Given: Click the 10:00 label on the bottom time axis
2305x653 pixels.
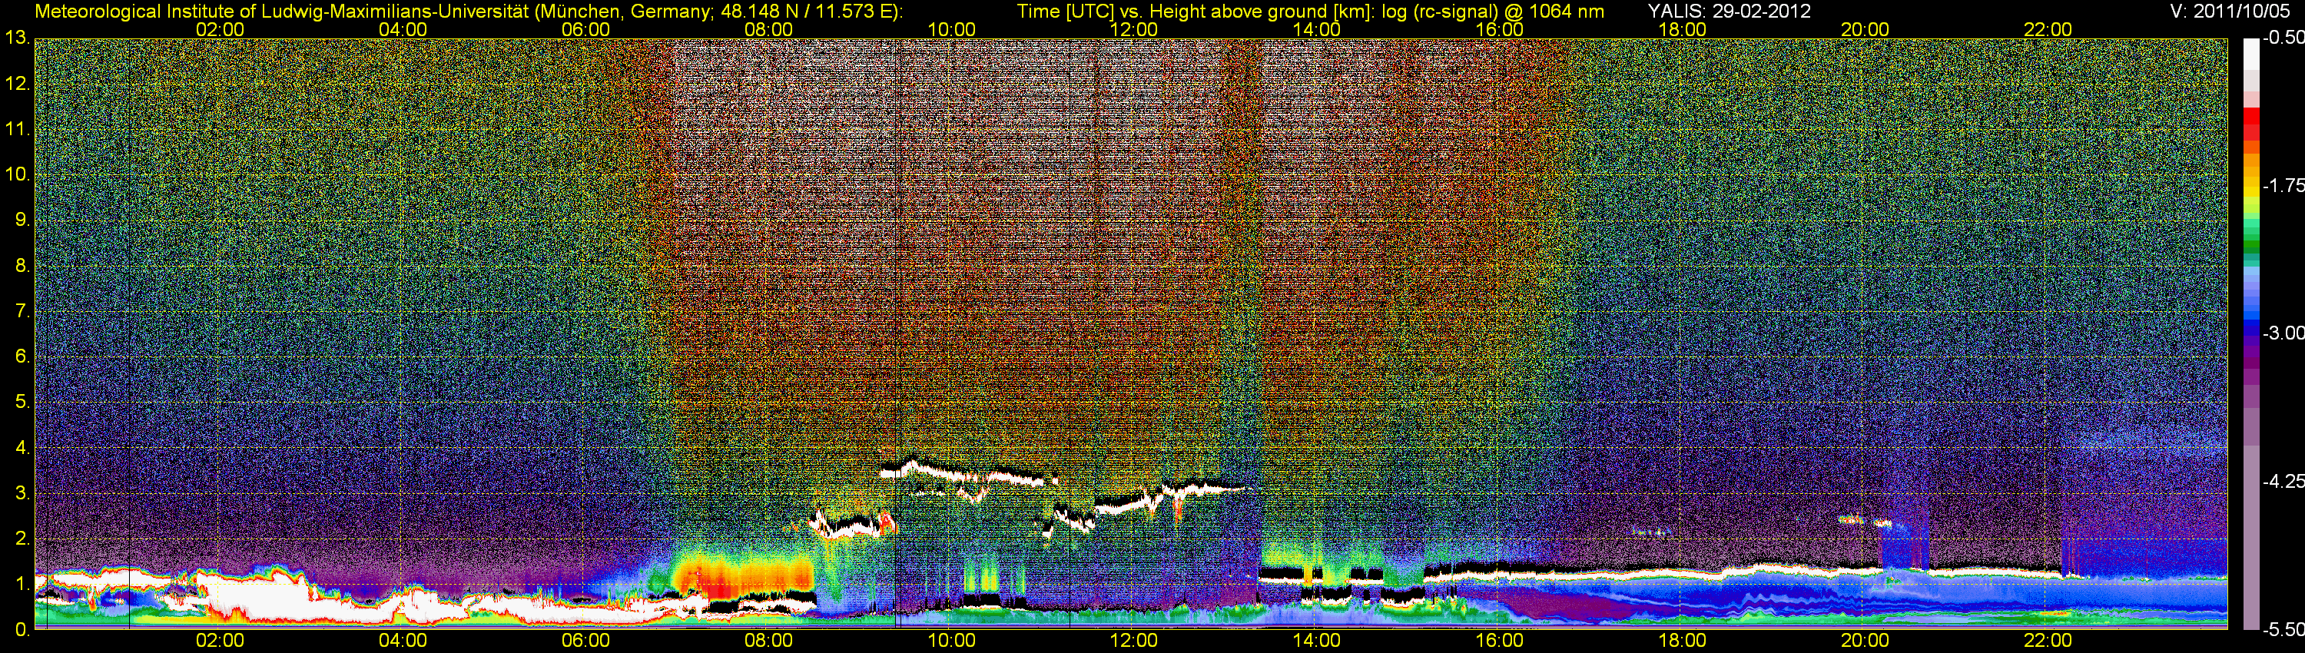Looking at the screenshot, I should [x=951, y=641].
